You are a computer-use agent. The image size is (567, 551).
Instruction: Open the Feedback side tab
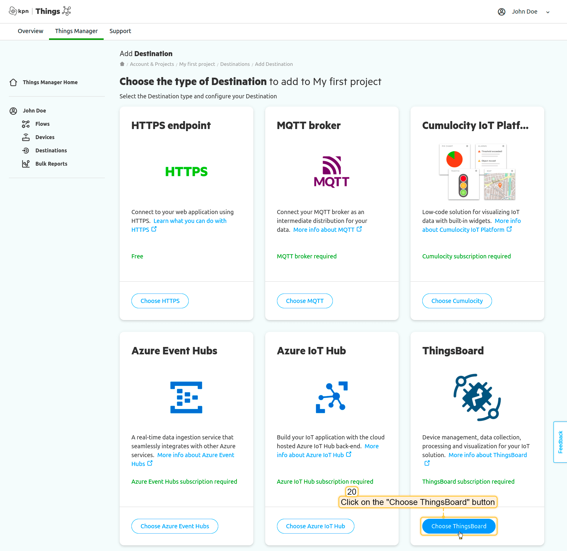560,442
